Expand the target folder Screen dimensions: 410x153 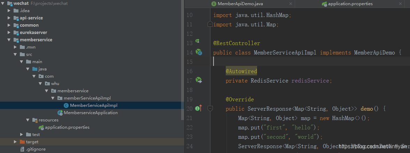pyautogui.click(x=15, y=142)
